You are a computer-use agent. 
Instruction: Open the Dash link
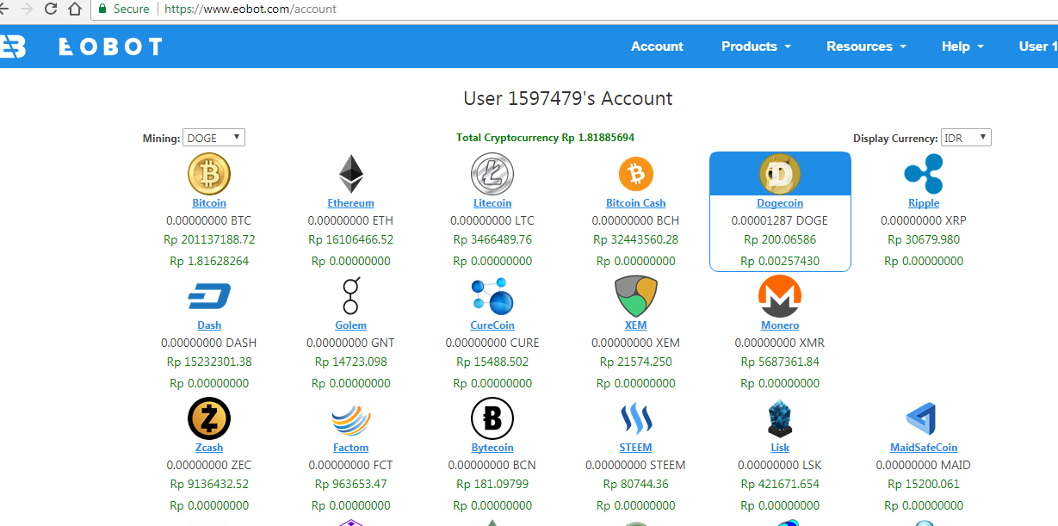pos(209,325)
